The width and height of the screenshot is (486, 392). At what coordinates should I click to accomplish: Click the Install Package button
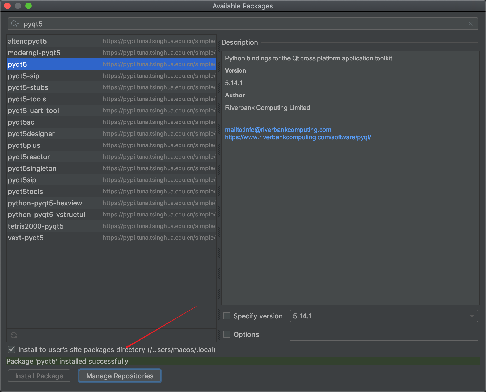(x=39, y=376)
